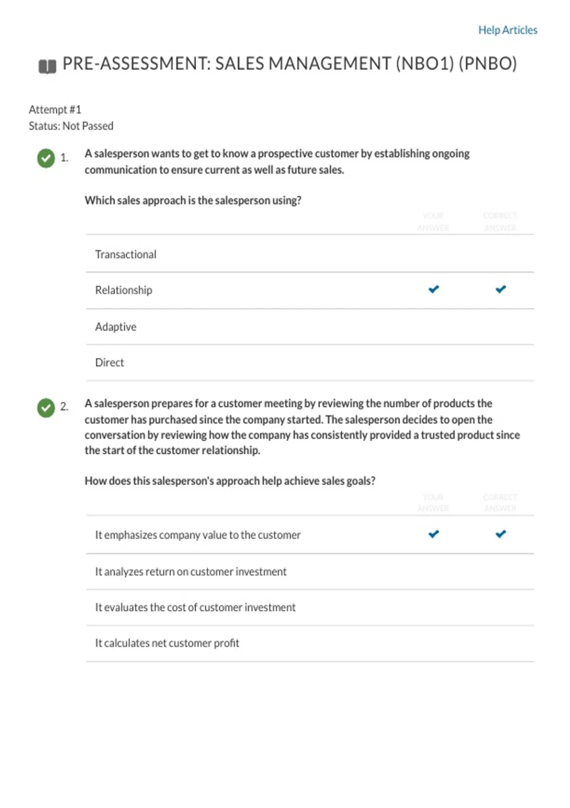Click the "Attempt #1" label

pos(55,110)
